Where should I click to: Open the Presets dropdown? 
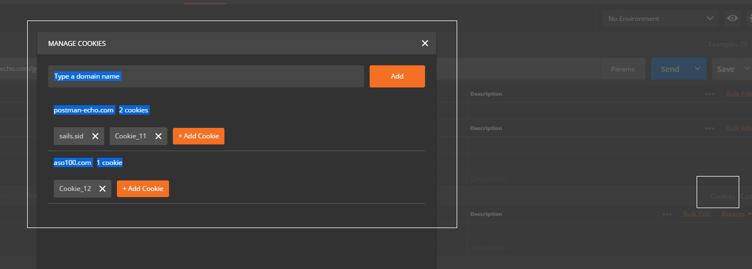(x=736, y=214)
